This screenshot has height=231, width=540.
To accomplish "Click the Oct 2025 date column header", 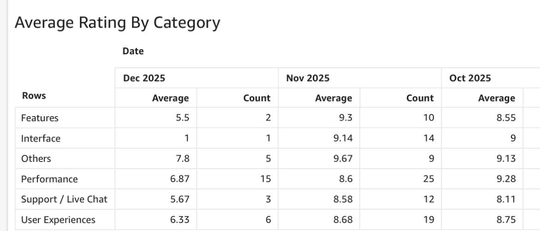I will tap(470, 78).
